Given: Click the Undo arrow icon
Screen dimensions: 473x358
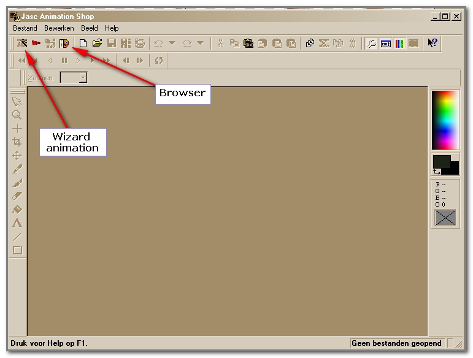Looking at the screenshot, I should 159,44.
